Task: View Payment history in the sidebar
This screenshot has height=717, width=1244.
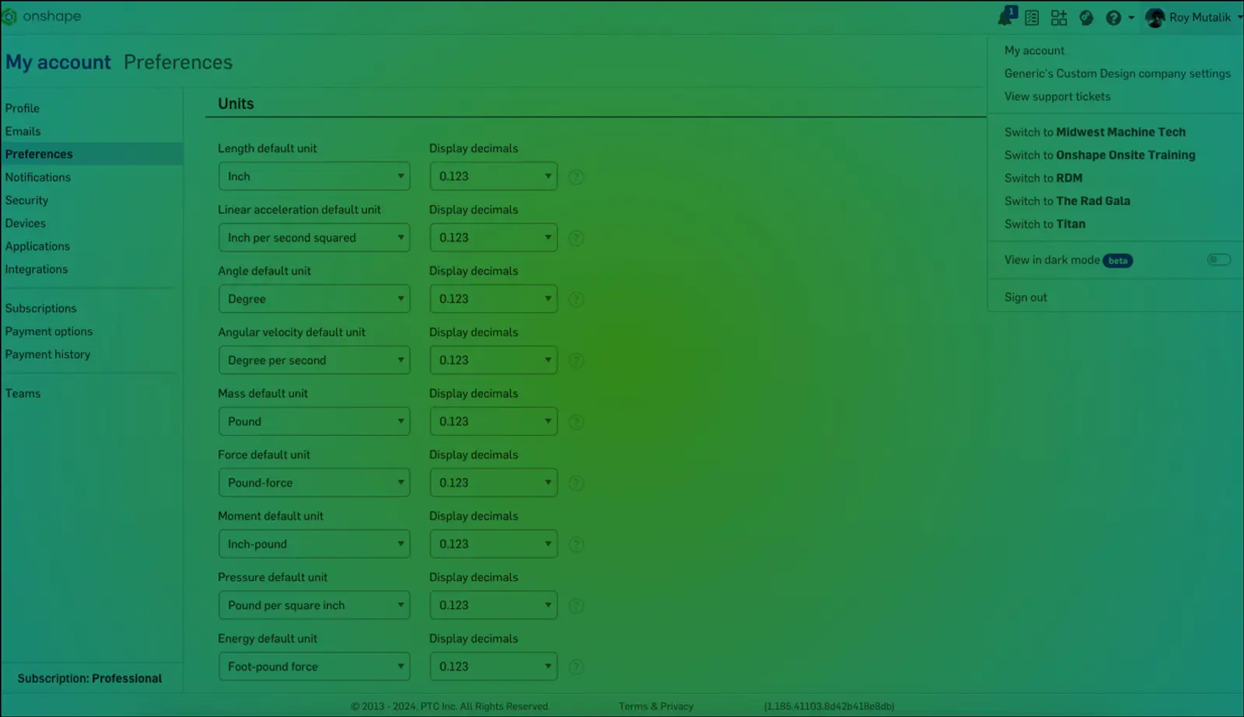Action: [48, 354]
